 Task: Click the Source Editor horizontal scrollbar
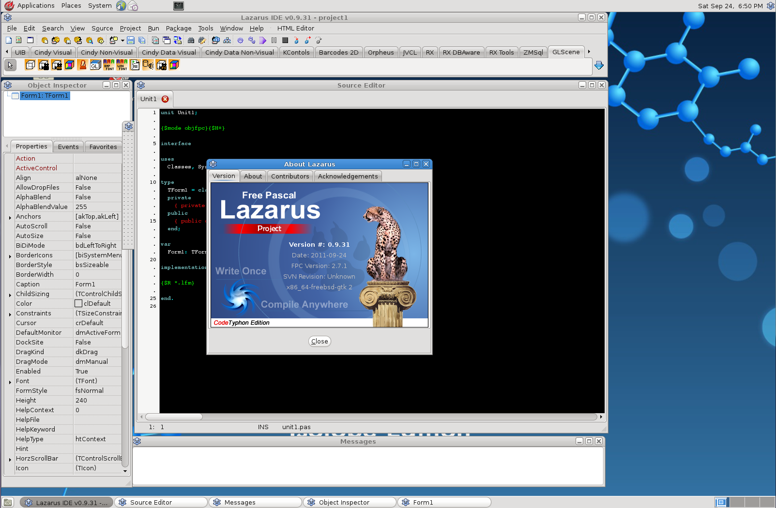tap(370, 417)
